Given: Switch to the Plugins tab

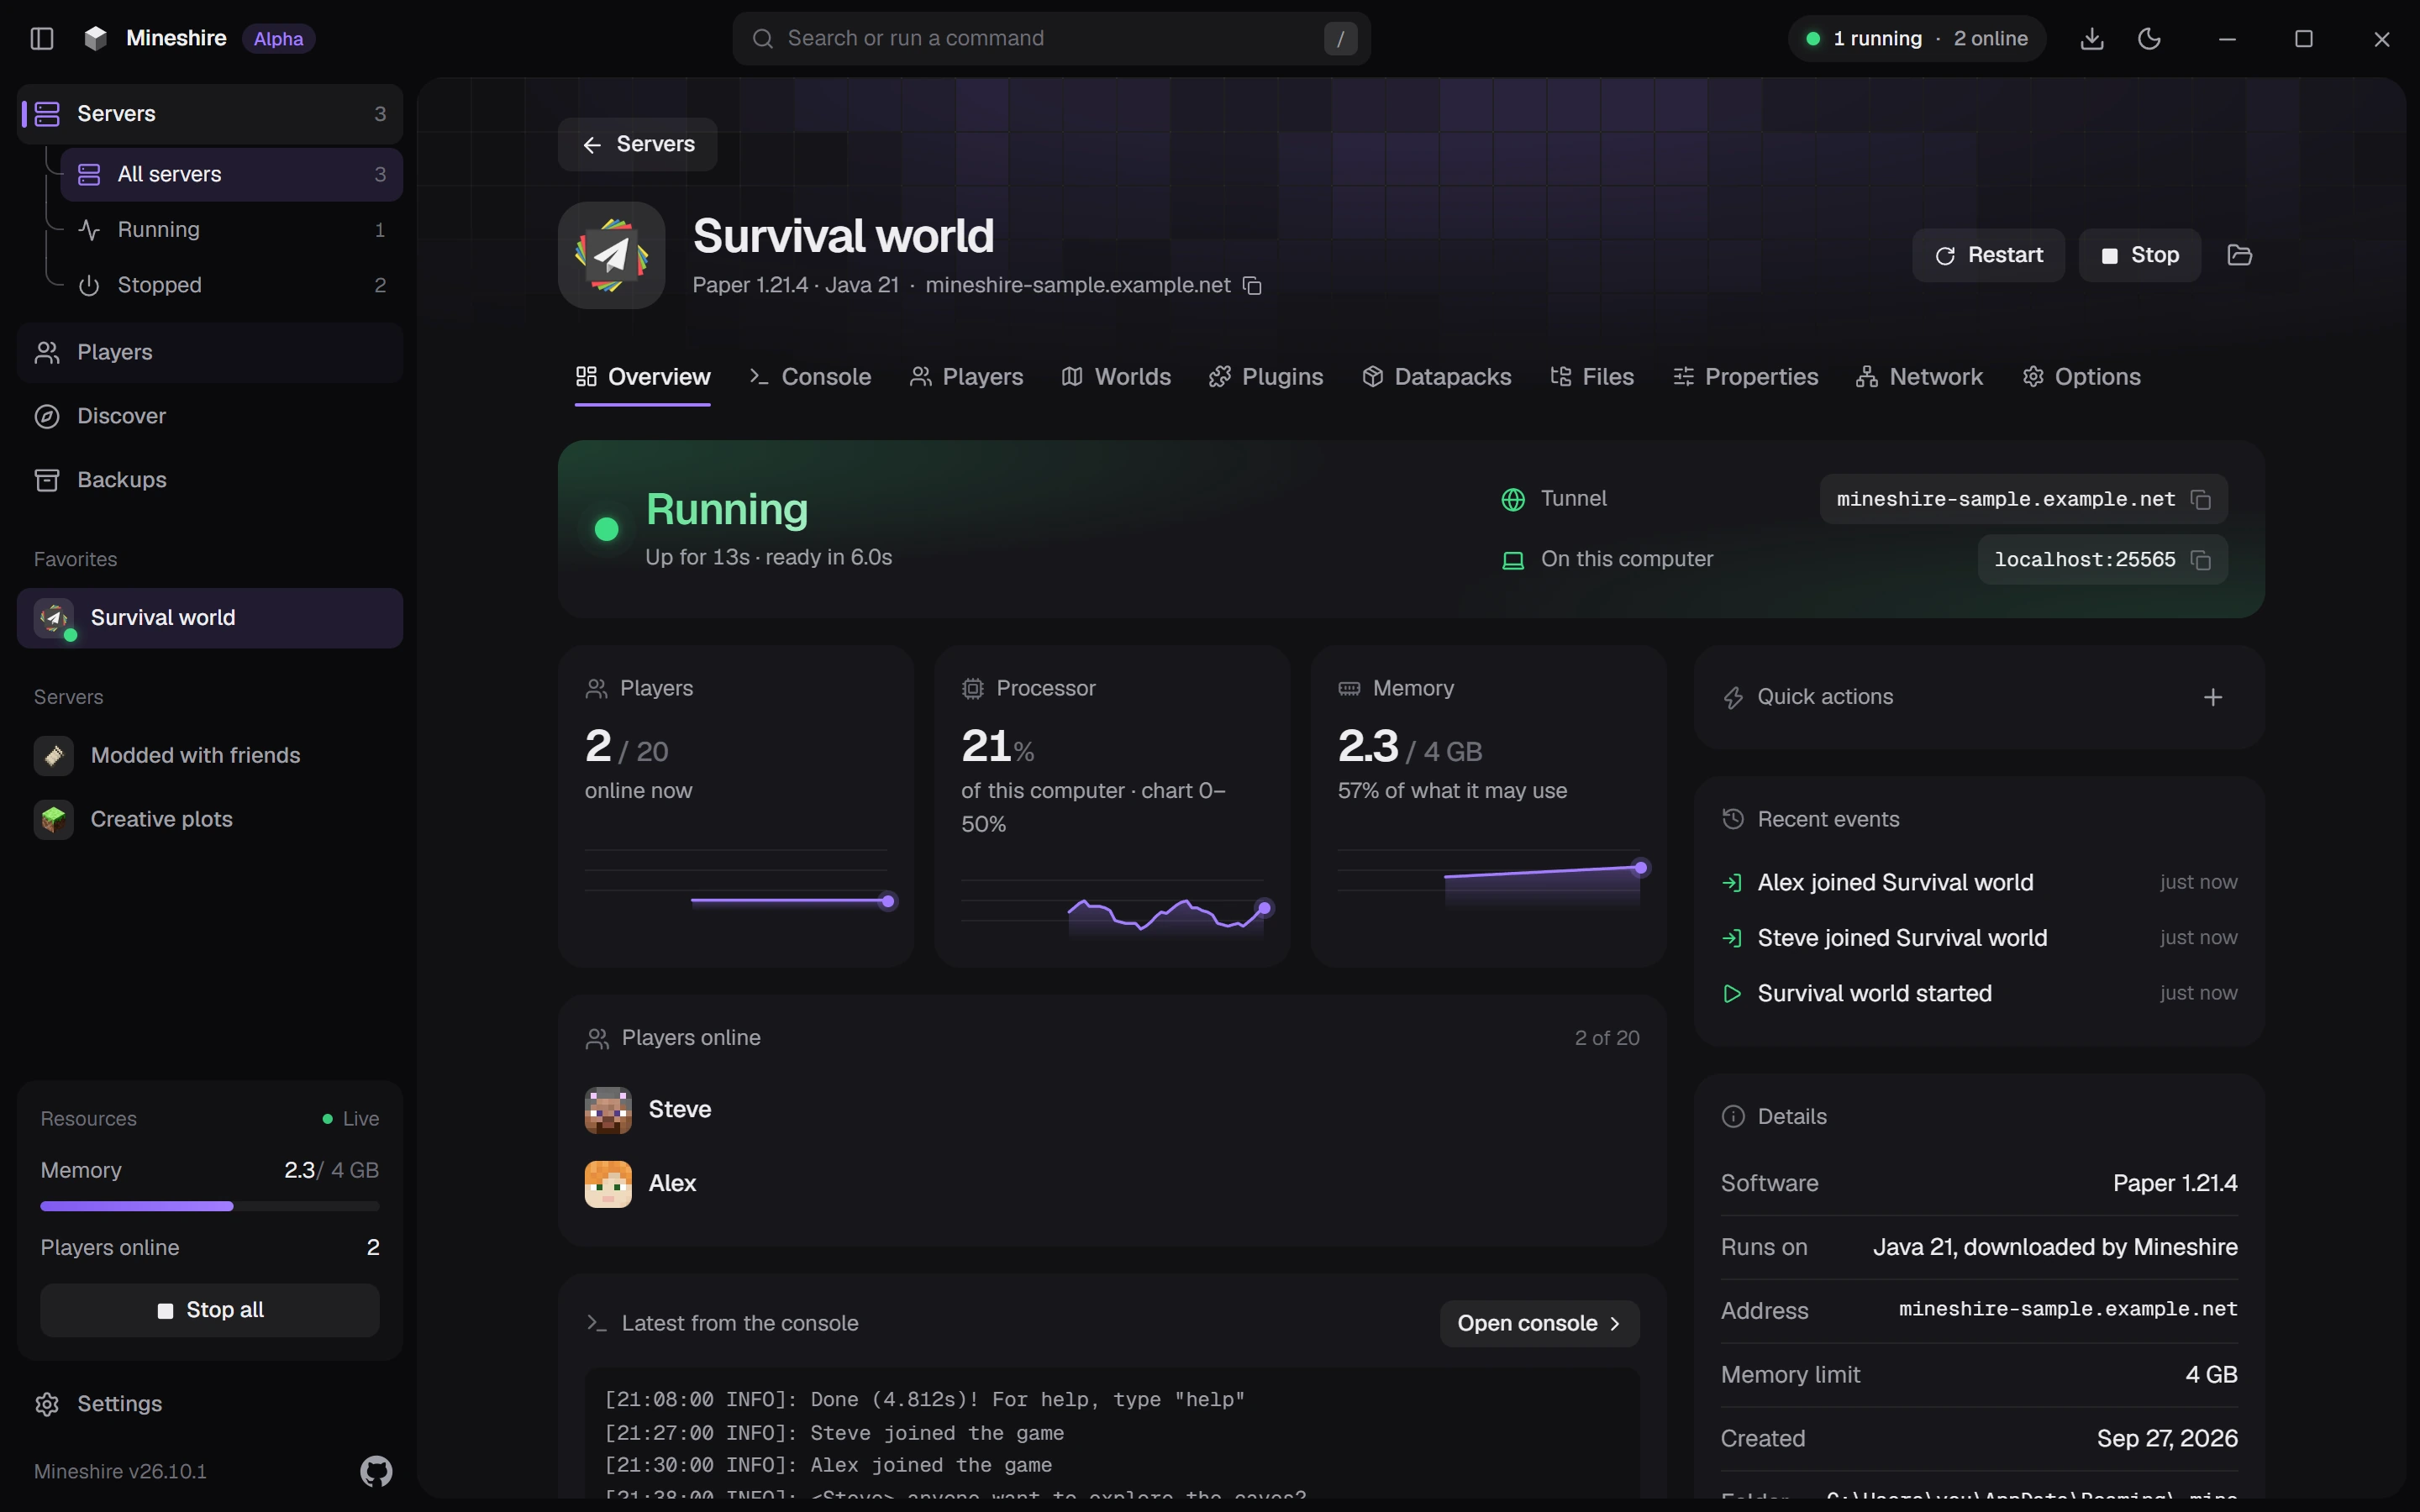Looking at the screenshot, I should pyautogui.click(x=1266, y=377).
